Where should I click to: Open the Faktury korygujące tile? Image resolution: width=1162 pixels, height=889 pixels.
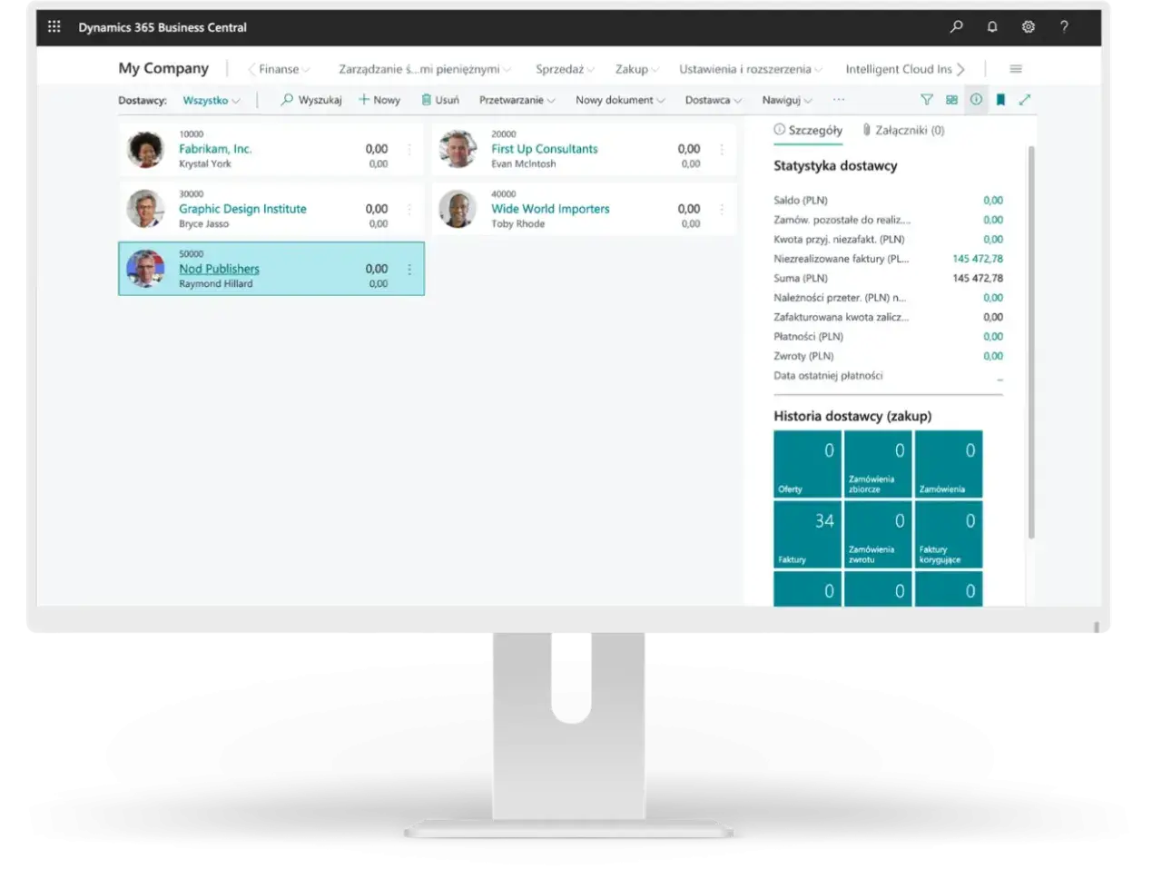pos(949,535)
